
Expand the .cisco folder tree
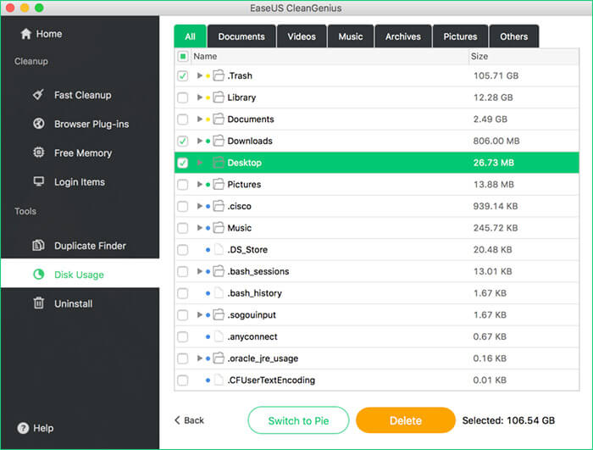tap(200, 206)
